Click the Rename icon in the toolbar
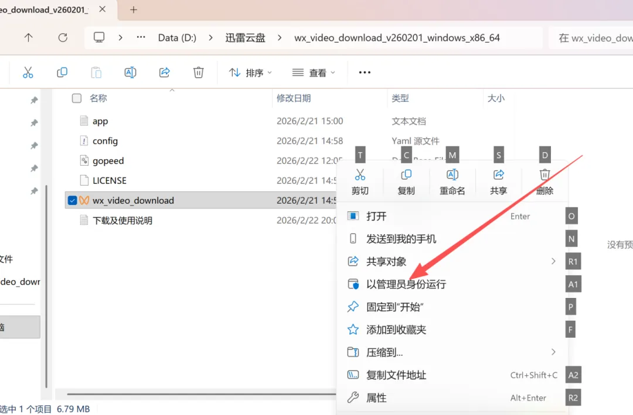 pyautogui.click(x=130, y=73)
